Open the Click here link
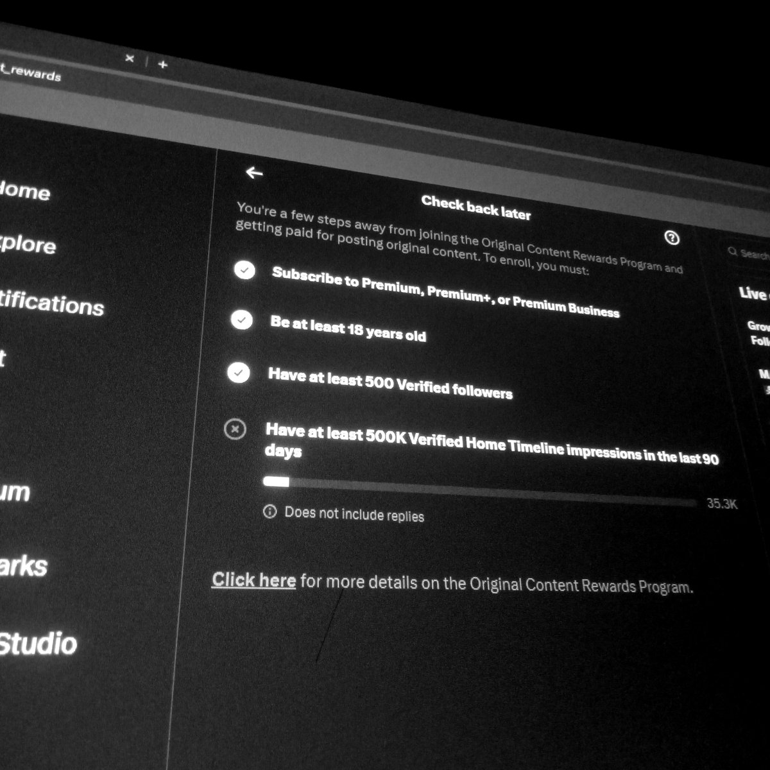Viewport: 770px width, 770px height. (254, 580)
